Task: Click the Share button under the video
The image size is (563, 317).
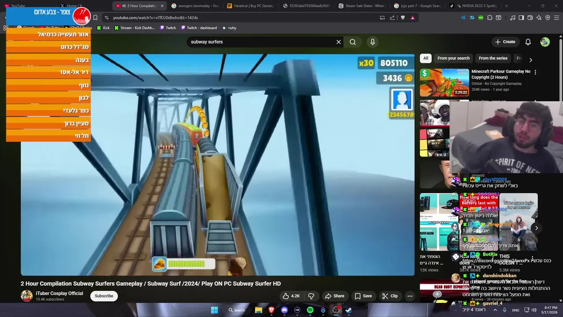Action: tap(335, 296)
